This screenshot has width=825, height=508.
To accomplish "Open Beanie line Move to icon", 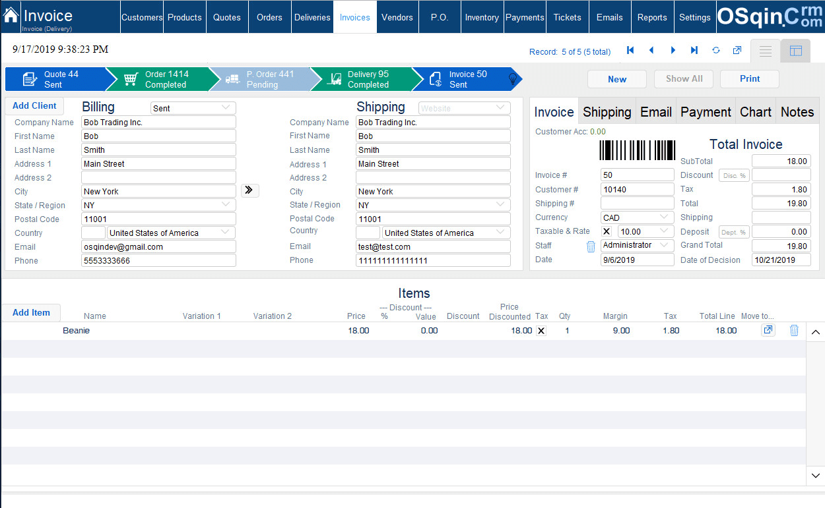I will point(768,330).
